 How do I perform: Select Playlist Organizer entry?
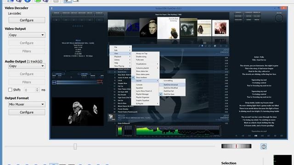pos(145,98)
